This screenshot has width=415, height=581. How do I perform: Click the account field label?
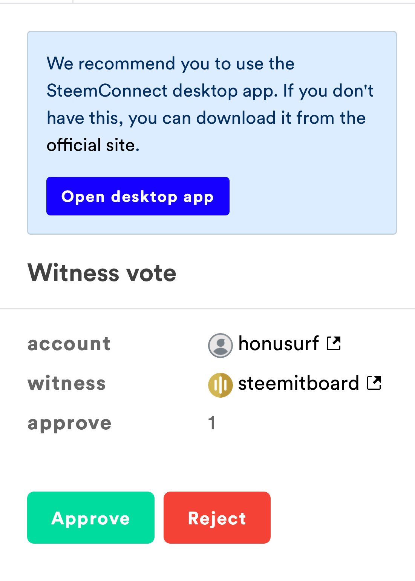click(69, 344)
